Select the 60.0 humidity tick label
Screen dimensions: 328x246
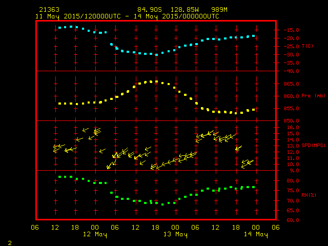point(293,220)
